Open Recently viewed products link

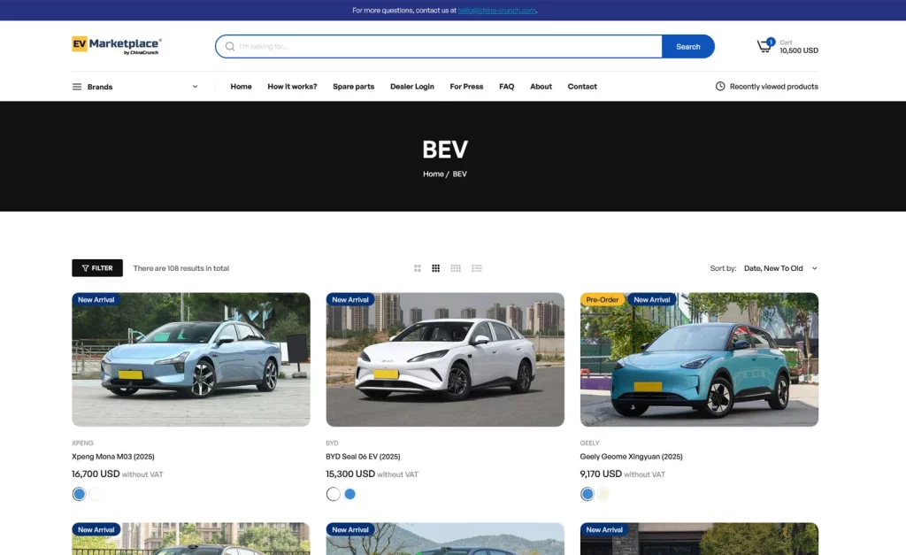(x=773, y=86)
